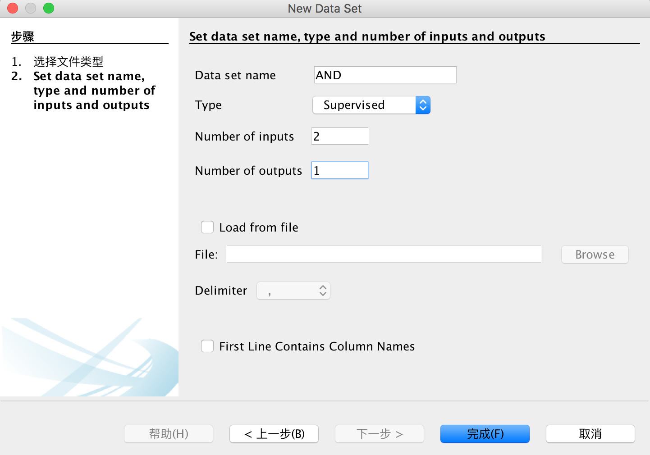The image size is (650, 455).
Task: Click the Data set name label
Action: 235,75
